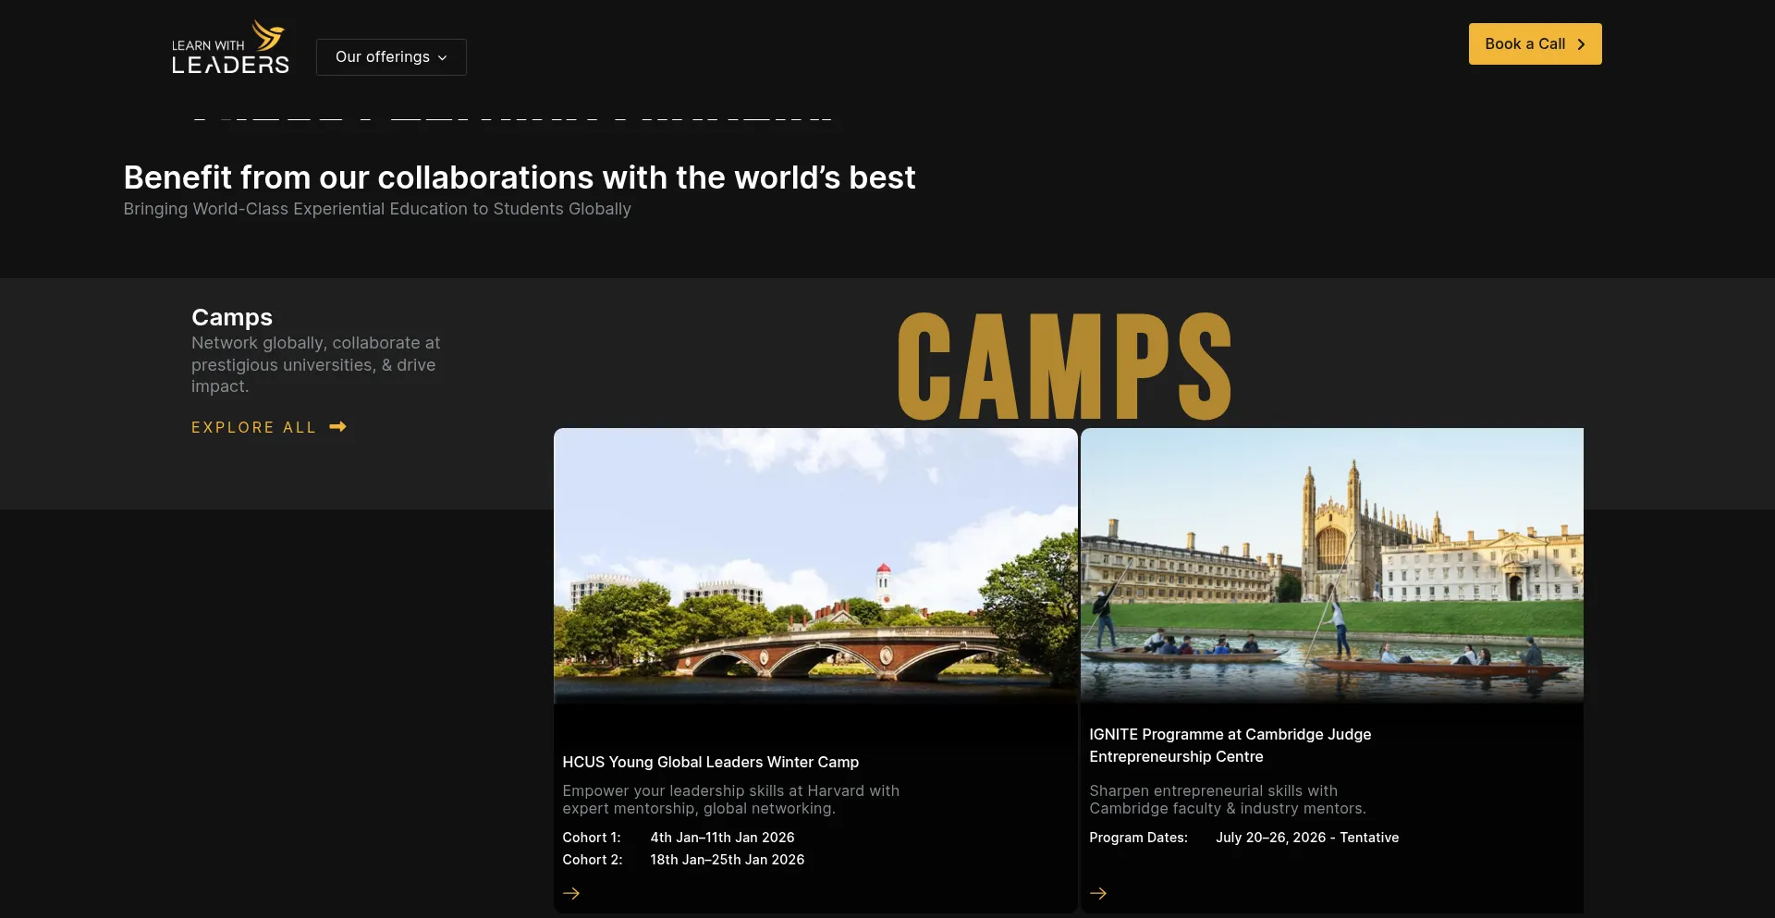Click the Learn with Leaders logo

coord(230,48)
